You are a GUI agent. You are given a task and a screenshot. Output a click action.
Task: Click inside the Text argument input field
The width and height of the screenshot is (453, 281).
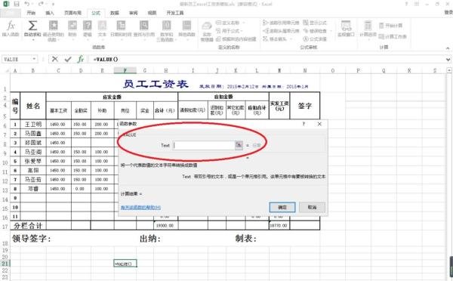coord(204,145)
